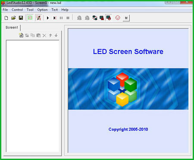Toggle the green play window toolbar icon

[x=30, y=18]
